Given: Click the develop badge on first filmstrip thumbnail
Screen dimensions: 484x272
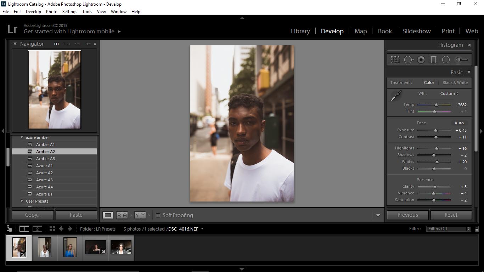Looking at the screenshot, I should click(23, 254).
